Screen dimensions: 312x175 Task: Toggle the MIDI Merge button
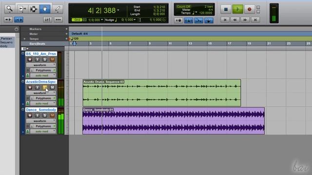tap(198, 20)
